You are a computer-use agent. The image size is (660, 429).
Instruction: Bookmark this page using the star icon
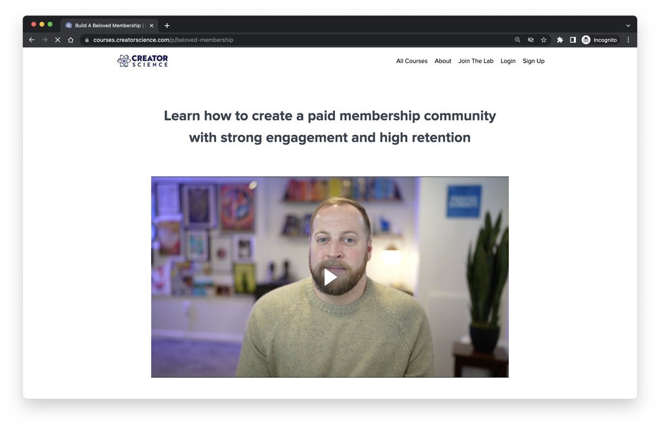[543, 40]
